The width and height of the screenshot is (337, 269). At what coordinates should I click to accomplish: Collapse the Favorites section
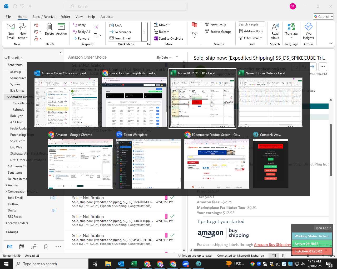[6, 58]
